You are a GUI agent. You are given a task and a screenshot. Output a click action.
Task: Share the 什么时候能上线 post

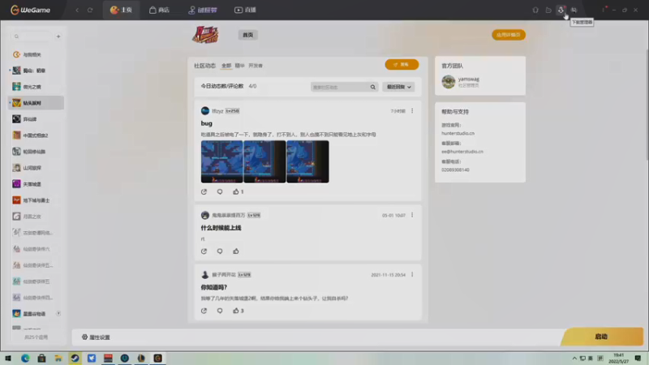204,251
